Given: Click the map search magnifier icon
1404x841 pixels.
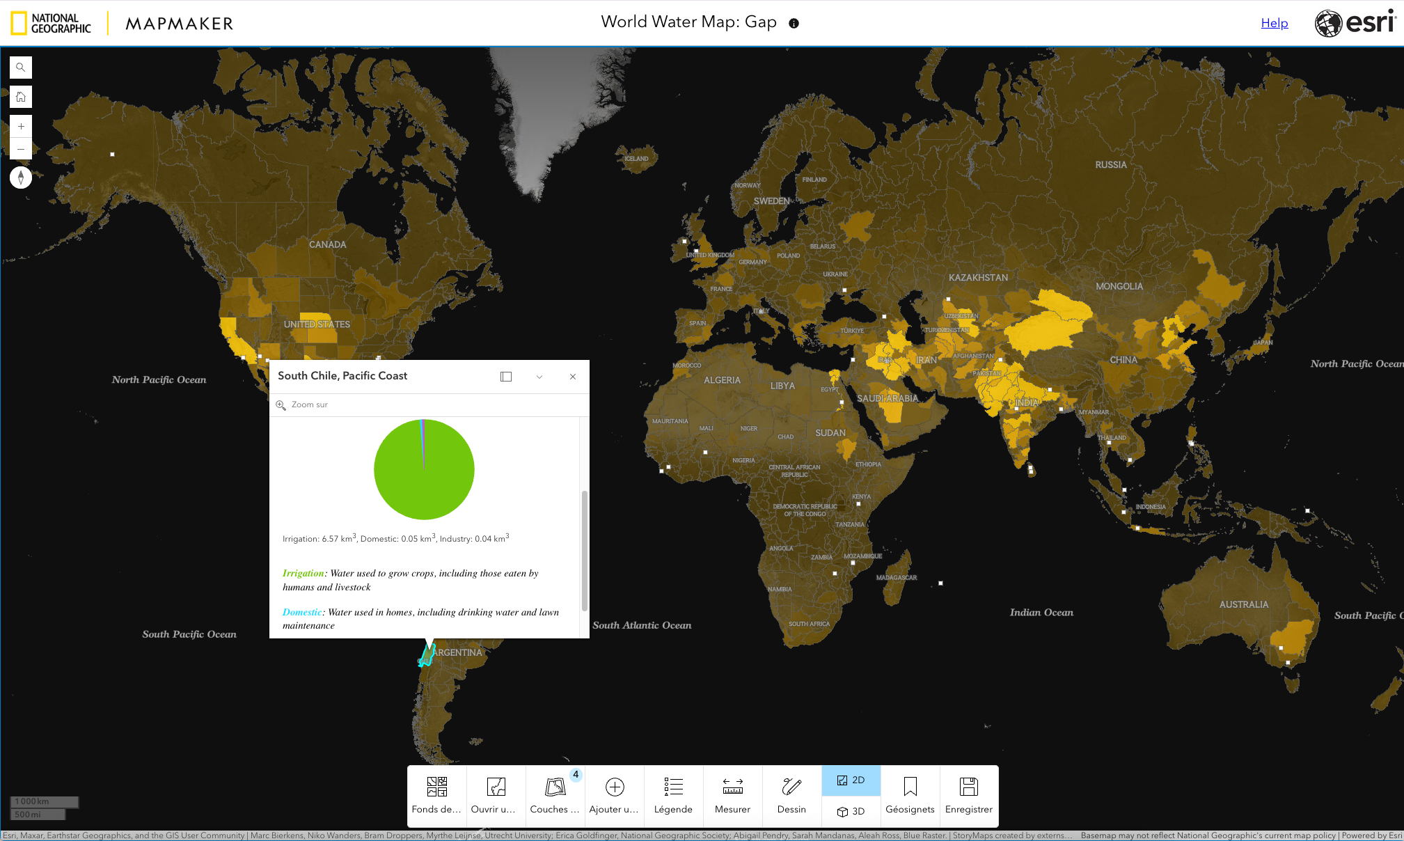Looking at the screenshot, I should pos(21,68).
